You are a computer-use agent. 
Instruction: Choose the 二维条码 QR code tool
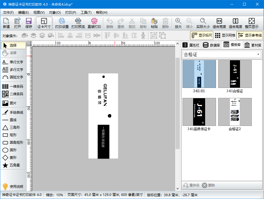click(x=13, y=94)
